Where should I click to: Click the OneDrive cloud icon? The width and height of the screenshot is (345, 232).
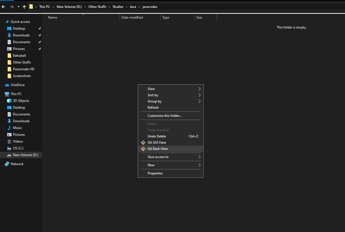click(x=7, y=85)
